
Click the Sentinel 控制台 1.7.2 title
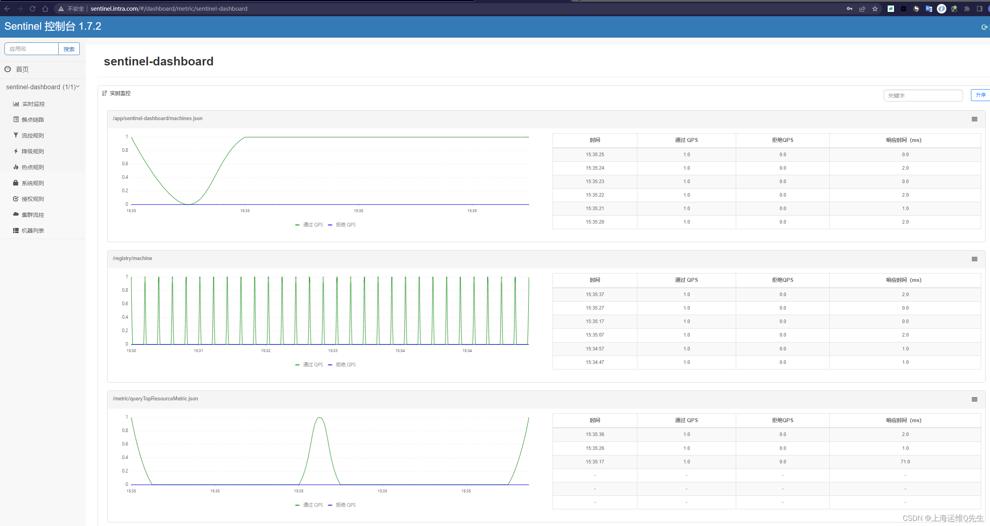click(x=53, y=26)
